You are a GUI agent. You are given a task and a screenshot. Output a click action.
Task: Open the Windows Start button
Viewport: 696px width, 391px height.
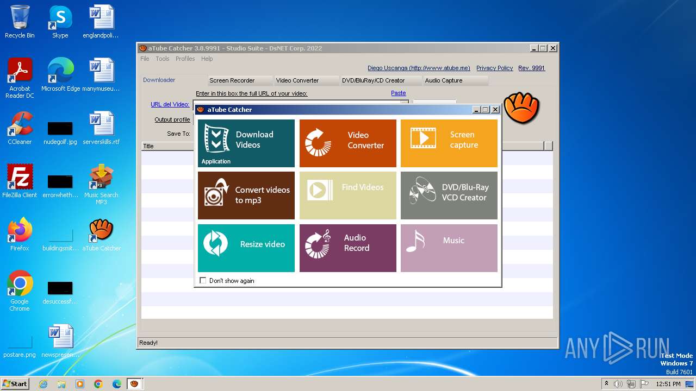tap(15, 383)
